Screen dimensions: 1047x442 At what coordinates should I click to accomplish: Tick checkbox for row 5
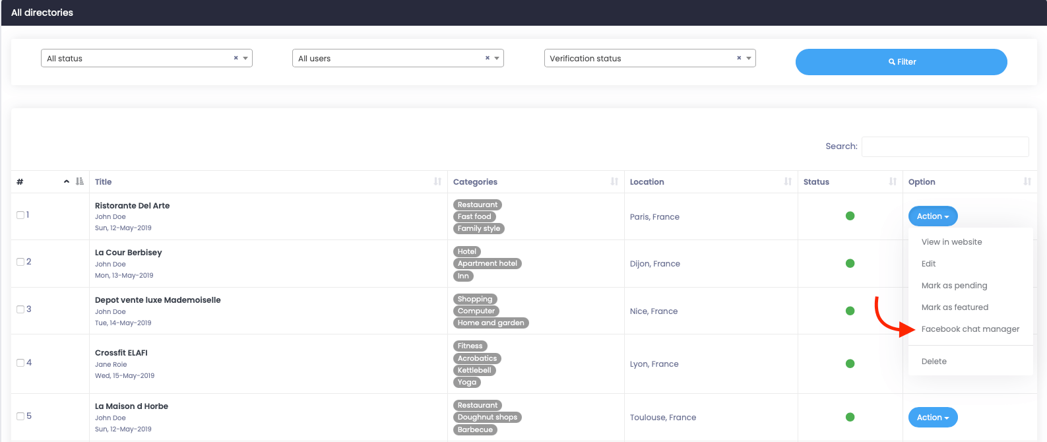click(20, 416)
